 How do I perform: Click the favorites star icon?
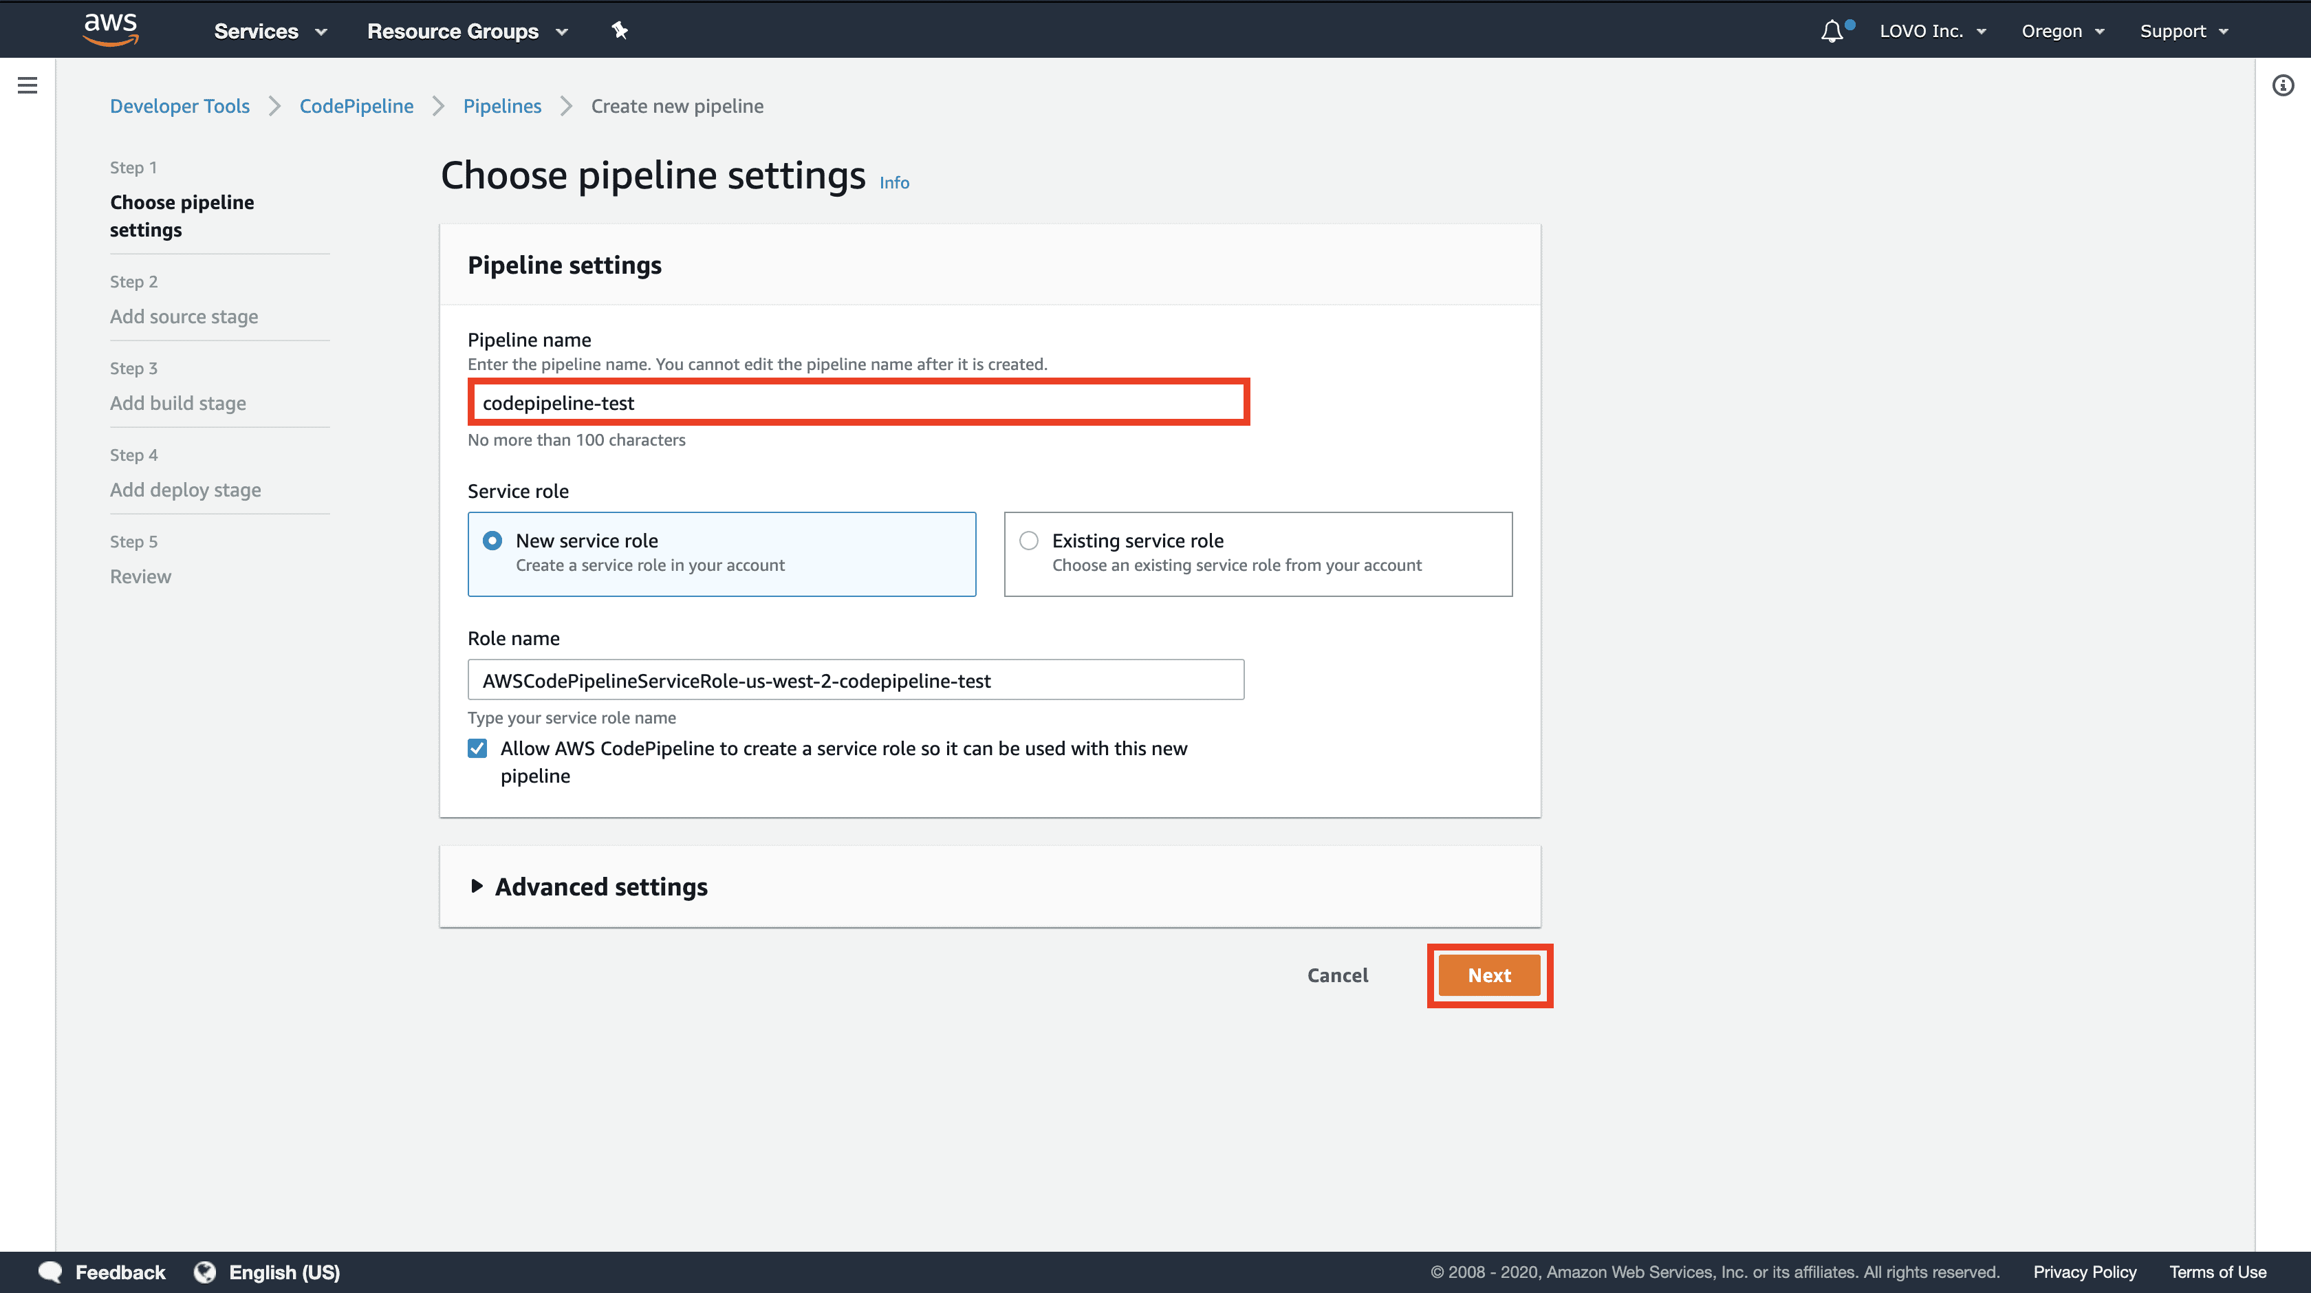coord(620,30)
